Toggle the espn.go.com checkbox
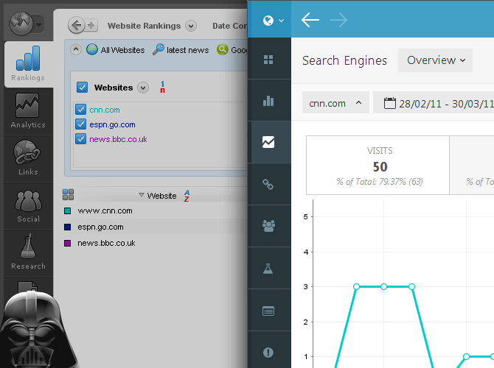Viewport: 494px width, 368px height. pos(81,124)
